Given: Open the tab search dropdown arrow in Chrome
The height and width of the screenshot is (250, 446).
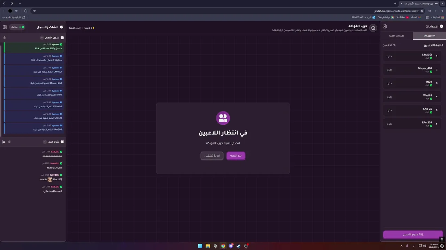Looking at the screenshot, I should (x=442, y=3).
